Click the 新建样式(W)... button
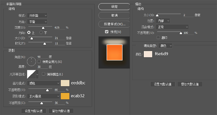The height and width of the screenshot is (115, 217). (x=114, y=24)
